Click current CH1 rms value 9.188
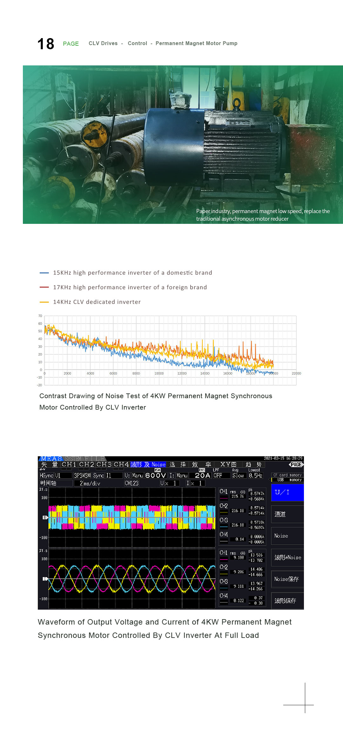The height and width of the screenshot is (743, 343). (x=239, y=558)
